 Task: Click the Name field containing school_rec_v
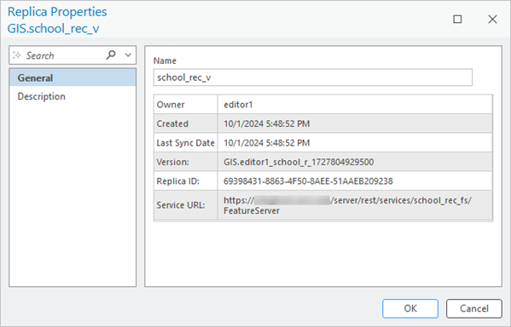(x=312, y=77)
